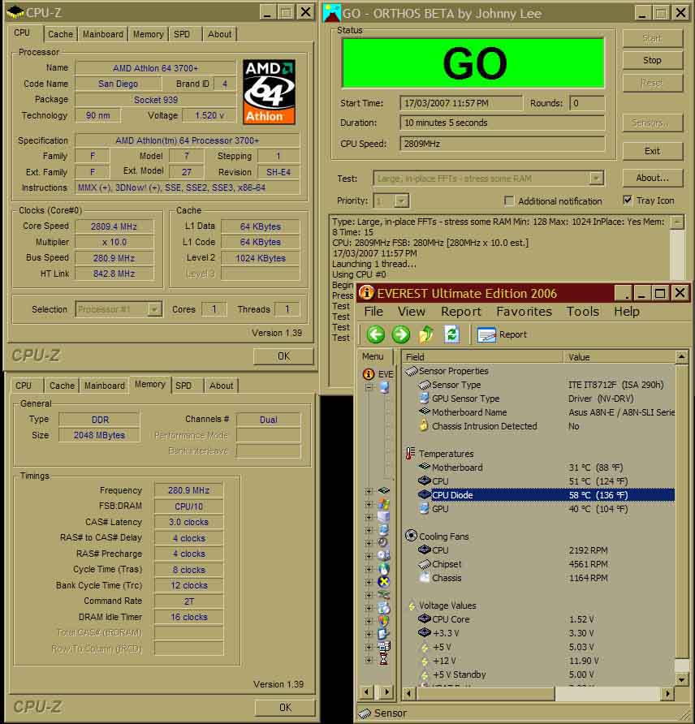Screen dimensions: 695x724
Task: Open the ORTHOS Test type dropdown
Action: point(596,179)
